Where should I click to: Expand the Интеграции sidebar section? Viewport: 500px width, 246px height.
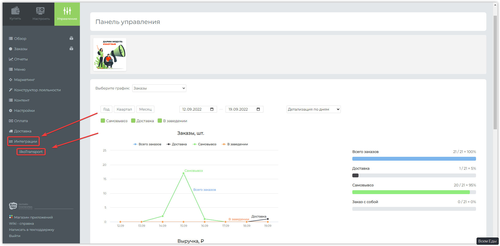(23, 141)
